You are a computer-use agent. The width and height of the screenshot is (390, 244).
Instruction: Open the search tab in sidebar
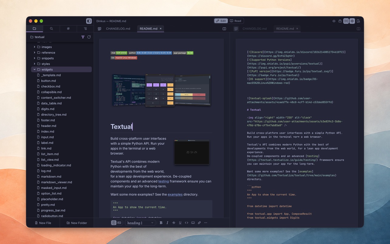pos(51,29)
